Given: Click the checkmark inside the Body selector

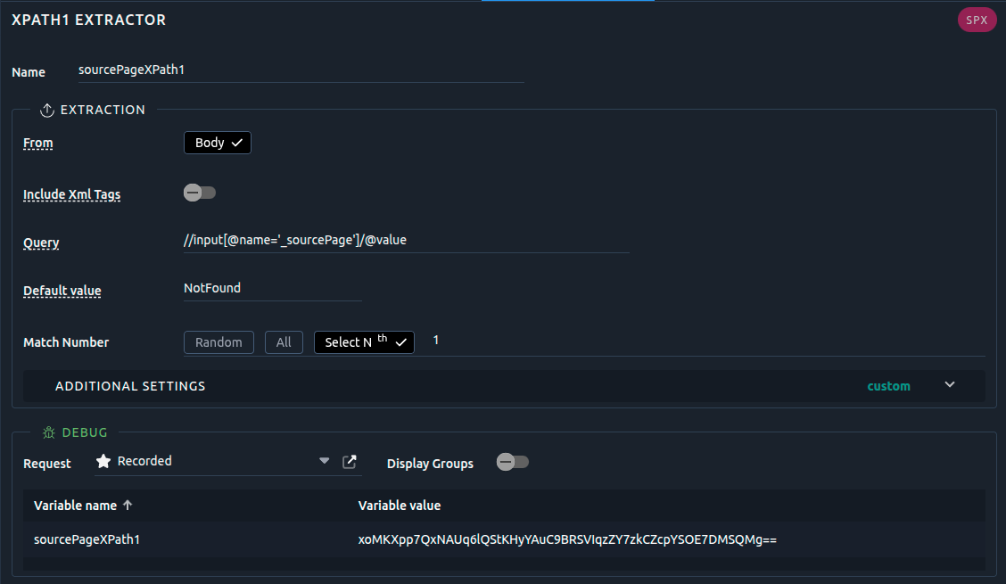Looking at the screenshot, I should [x=237, y=142].
